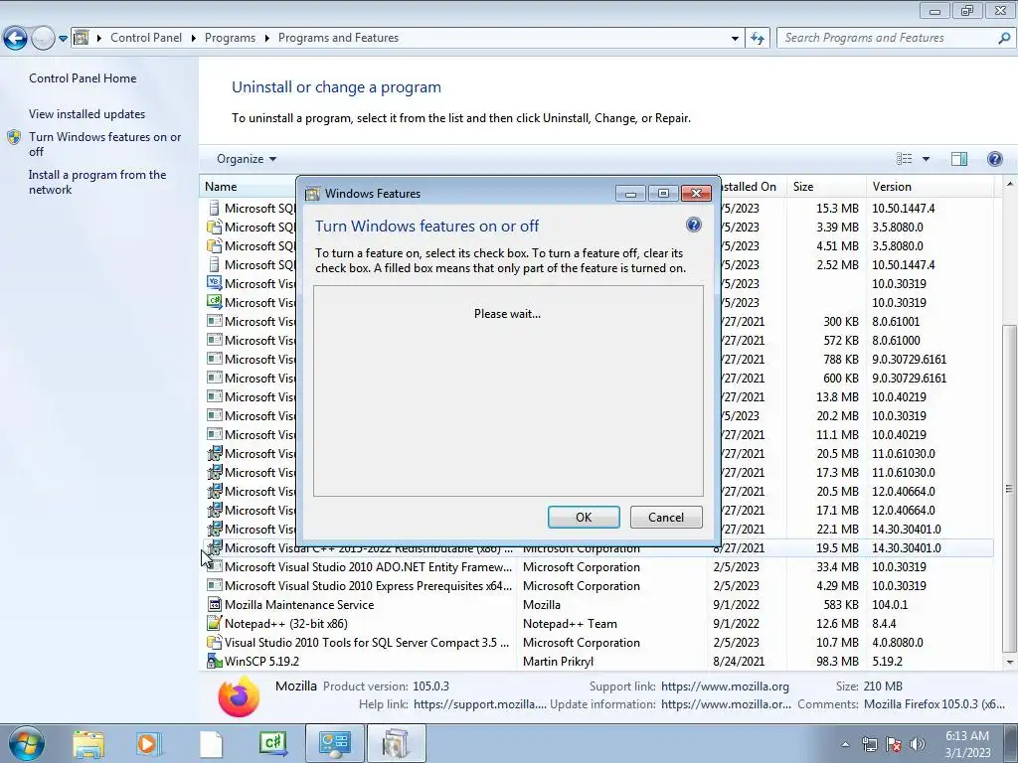This screenshot has width=1018, height=763.
Task: Expand the arrow after the Programs breadcrumb
Action: 266,39
